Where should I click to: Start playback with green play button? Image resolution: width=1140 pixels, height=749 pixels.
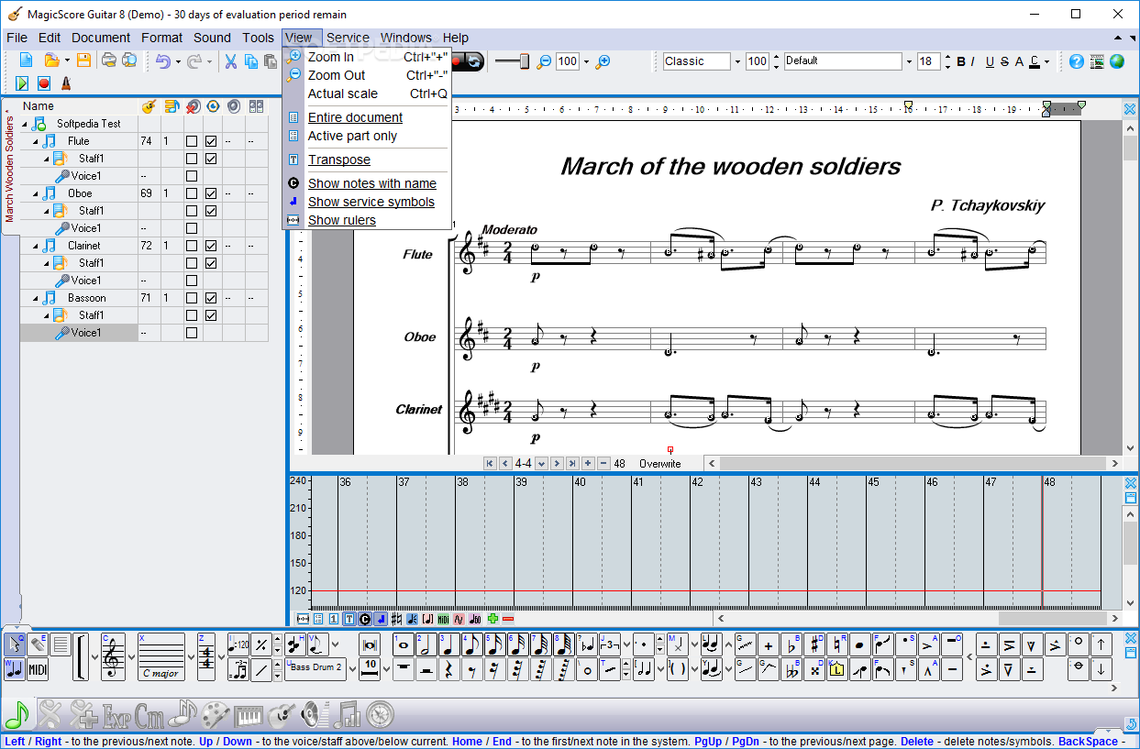click(x=22, y=83)
